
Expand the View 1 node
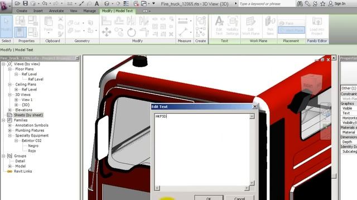16,100
